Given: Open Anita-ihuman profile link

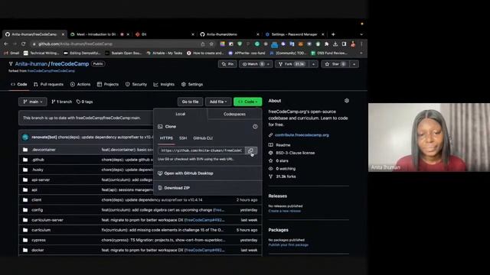Looking at the screenshot, I should (x=31, y=64).
